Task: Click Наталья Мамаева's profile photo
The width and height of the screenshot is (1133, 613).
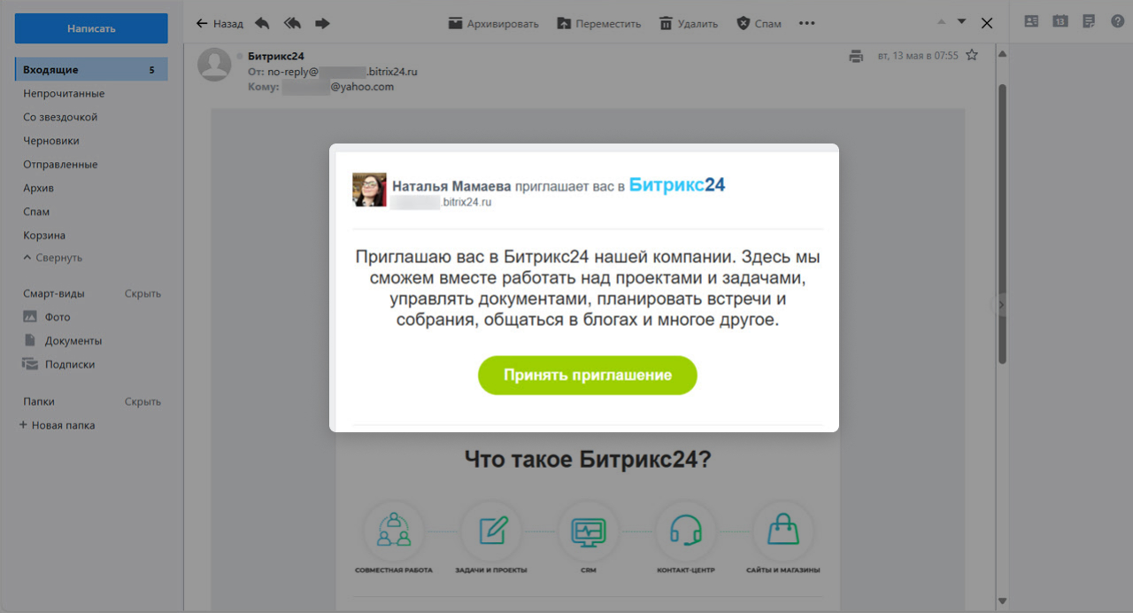Action: point(369,190)
